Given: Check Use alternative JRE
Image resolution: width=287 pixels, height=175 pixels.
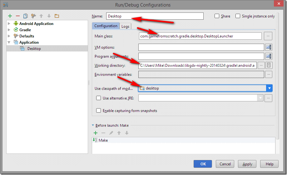Looking at the screenshot, I should click(x=98, y=98).
